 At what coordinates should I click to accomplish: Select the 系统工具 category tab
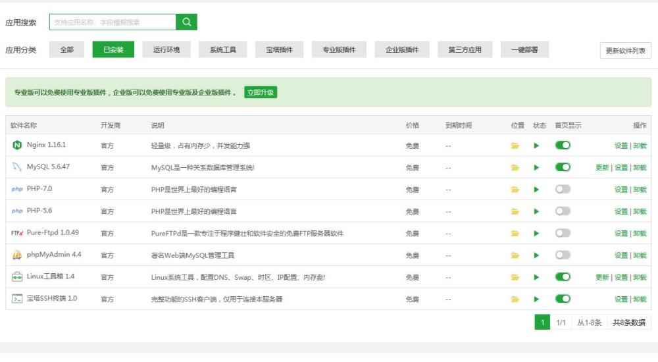(223, 49)
